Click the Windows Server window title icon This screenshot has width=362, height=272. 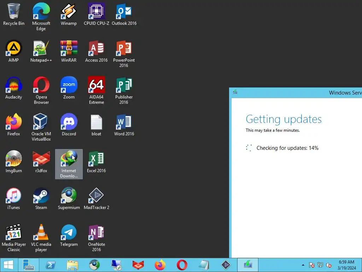(x=235, y=92)
